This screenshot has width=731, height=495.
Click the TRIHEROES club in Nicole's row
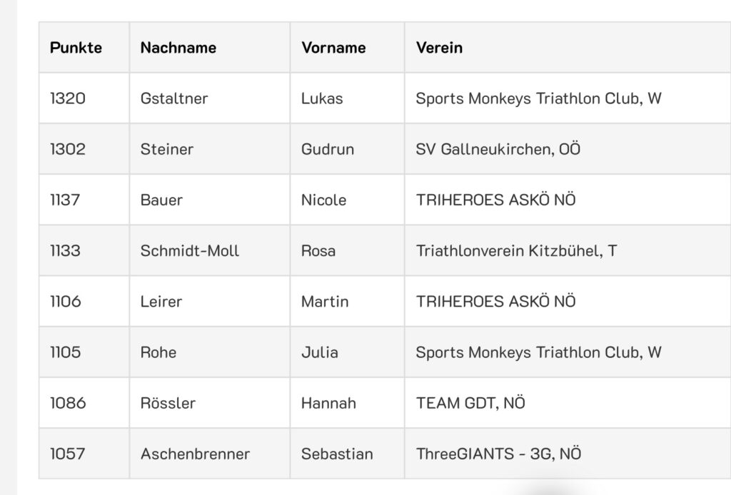tap(495, 200)
